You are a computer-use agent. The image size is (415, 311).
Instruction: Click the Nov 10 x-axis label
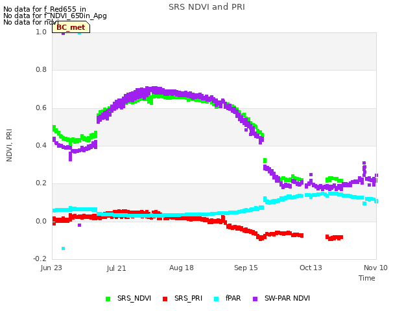pyautogui.click(x=375, y=268)
